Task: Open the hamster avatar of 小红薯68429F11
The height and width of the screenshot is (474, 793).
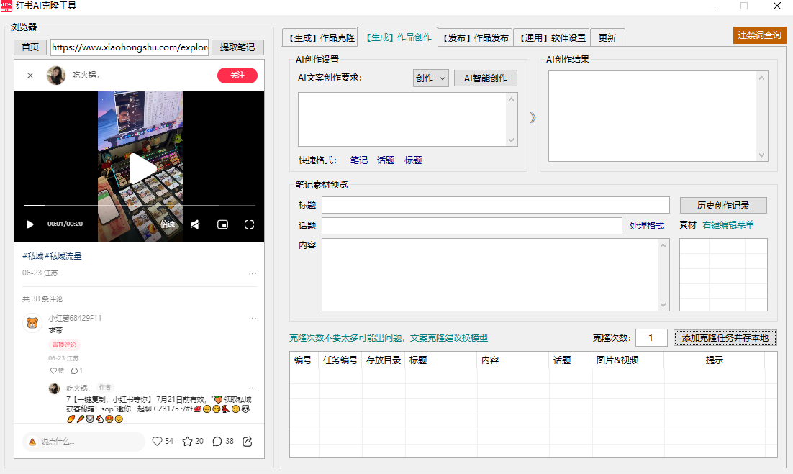Action: point(32,323)
